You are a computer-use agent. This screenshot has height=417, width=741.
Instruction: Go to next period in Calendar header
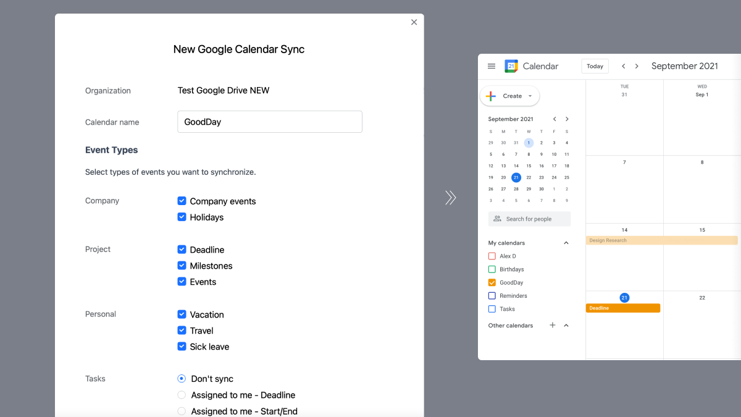(x=637, y=66)
